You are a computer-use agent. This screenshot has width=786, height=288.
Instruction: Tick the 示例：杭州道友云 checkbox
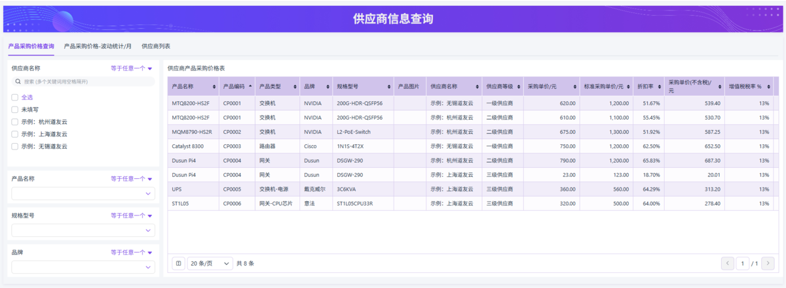coord(14,121)
